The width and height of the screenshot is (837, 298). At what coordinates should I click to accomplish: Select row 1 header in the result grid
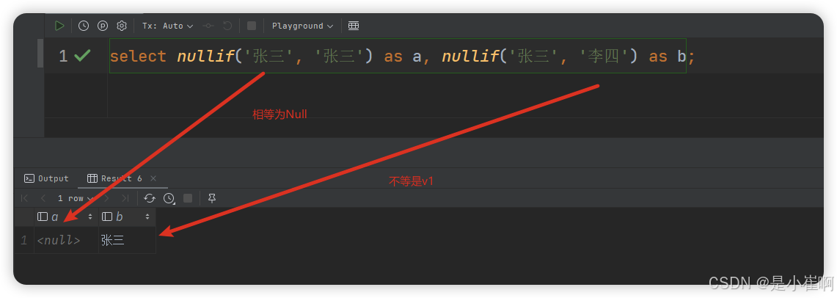click(x=24, y=240)
